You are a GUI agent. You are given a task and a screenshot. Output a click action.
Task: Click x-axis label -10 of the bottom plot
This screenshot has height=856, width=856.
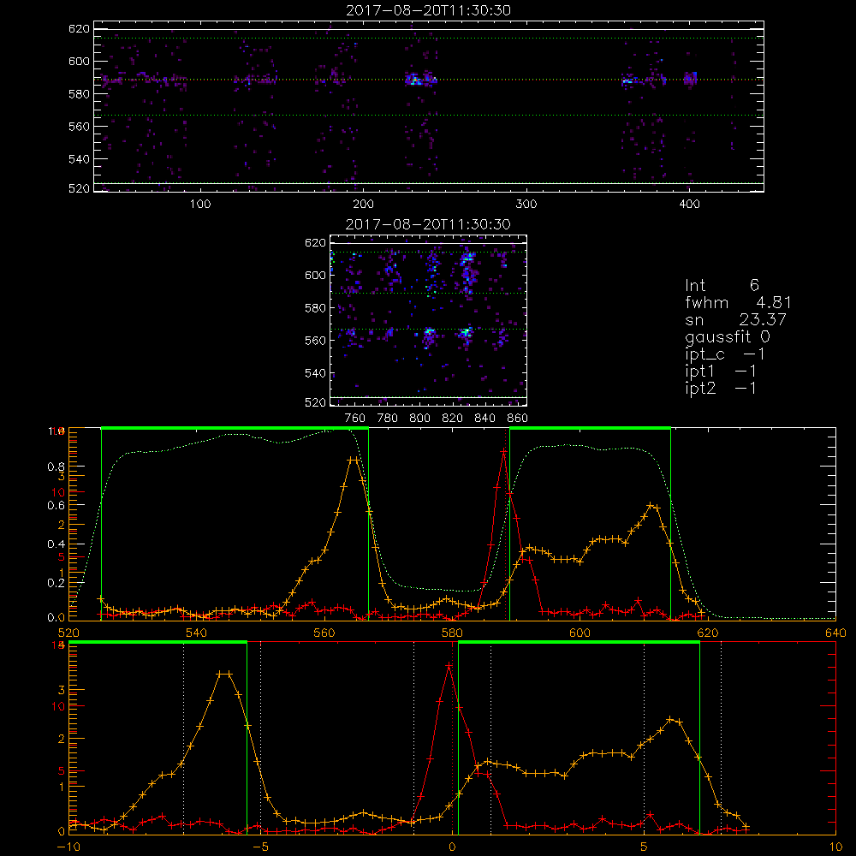(x=68, y=847)
